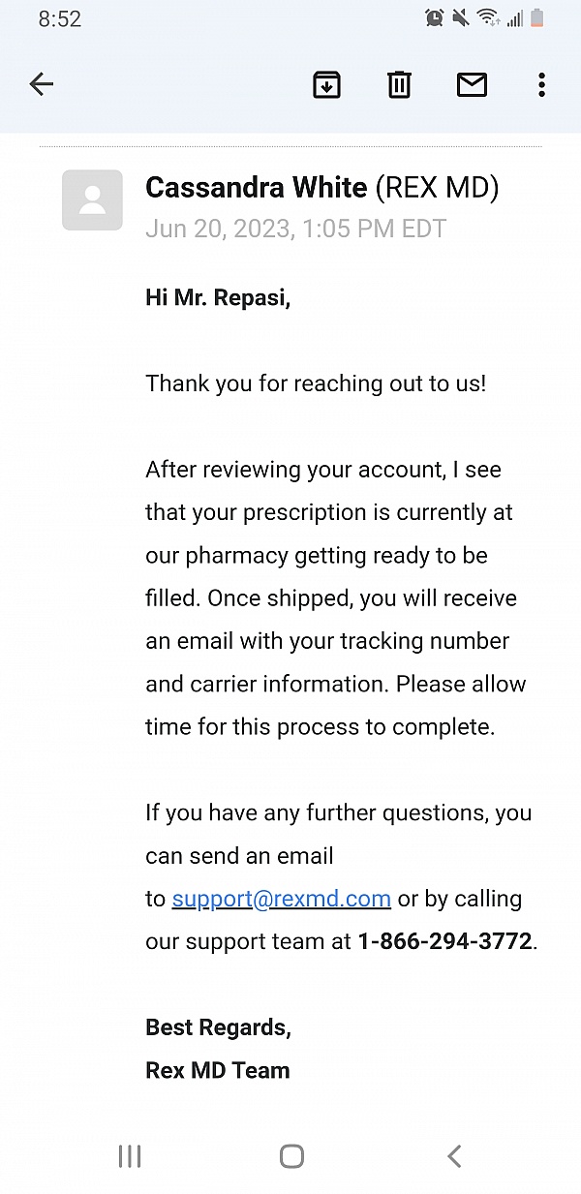581x1194 pixels.
Task: Open the three-dot more options menu
Action: (x=541, y=85)
